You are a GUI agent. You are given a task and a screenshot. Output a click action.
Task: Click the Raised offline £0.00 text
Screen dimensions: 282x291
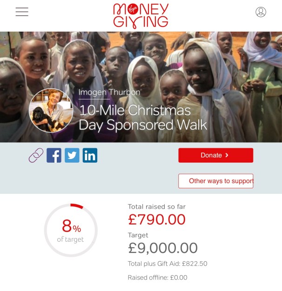click(158, 278)
